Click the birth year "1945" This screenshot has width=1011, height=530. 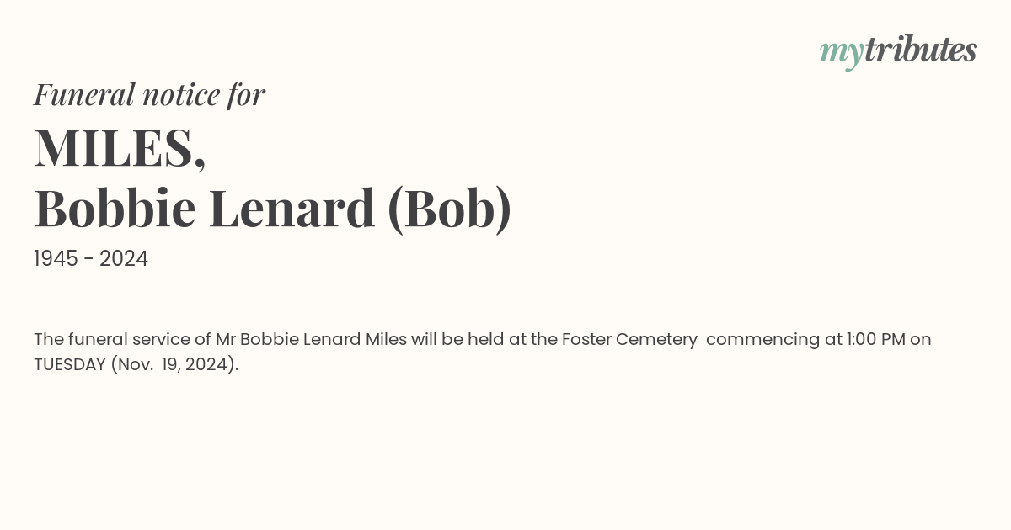57,259
